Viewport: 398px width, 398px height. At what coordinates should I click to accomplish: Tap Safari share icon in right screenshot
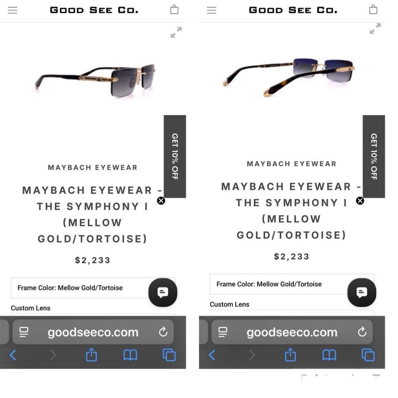coord(290,354)
